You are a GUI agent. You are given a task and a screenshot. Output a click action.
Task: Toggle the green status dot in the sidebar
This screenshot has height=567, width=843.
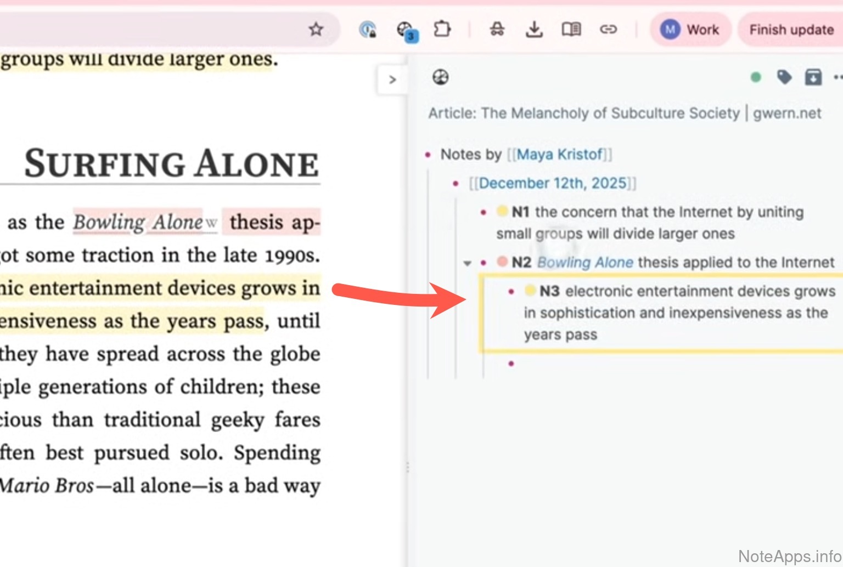pyautogui.click(x=756, y=77)
